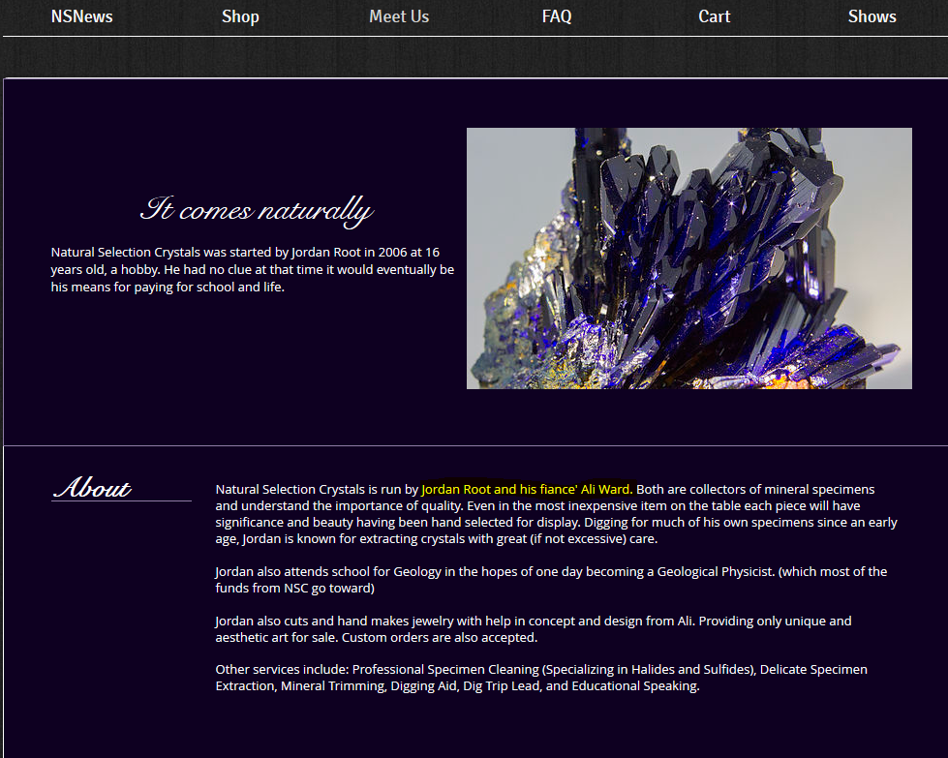Click the About heading
This screenshot has height=758, width=948.
click(x=92, y=487)
